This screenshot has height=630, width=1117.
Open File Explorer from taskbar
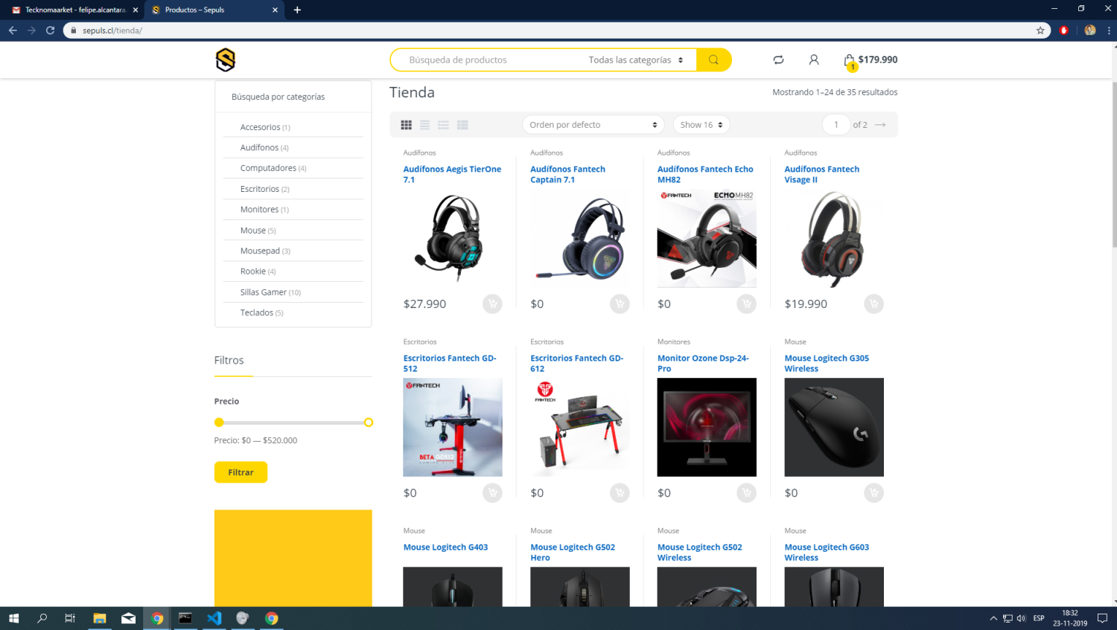pyautogui.click(x=100, y=618)
